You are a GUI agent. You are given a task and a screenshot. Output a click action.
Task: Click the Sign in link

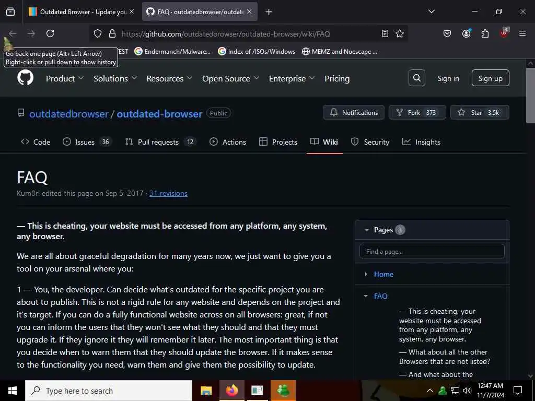(x=448, y=78)
